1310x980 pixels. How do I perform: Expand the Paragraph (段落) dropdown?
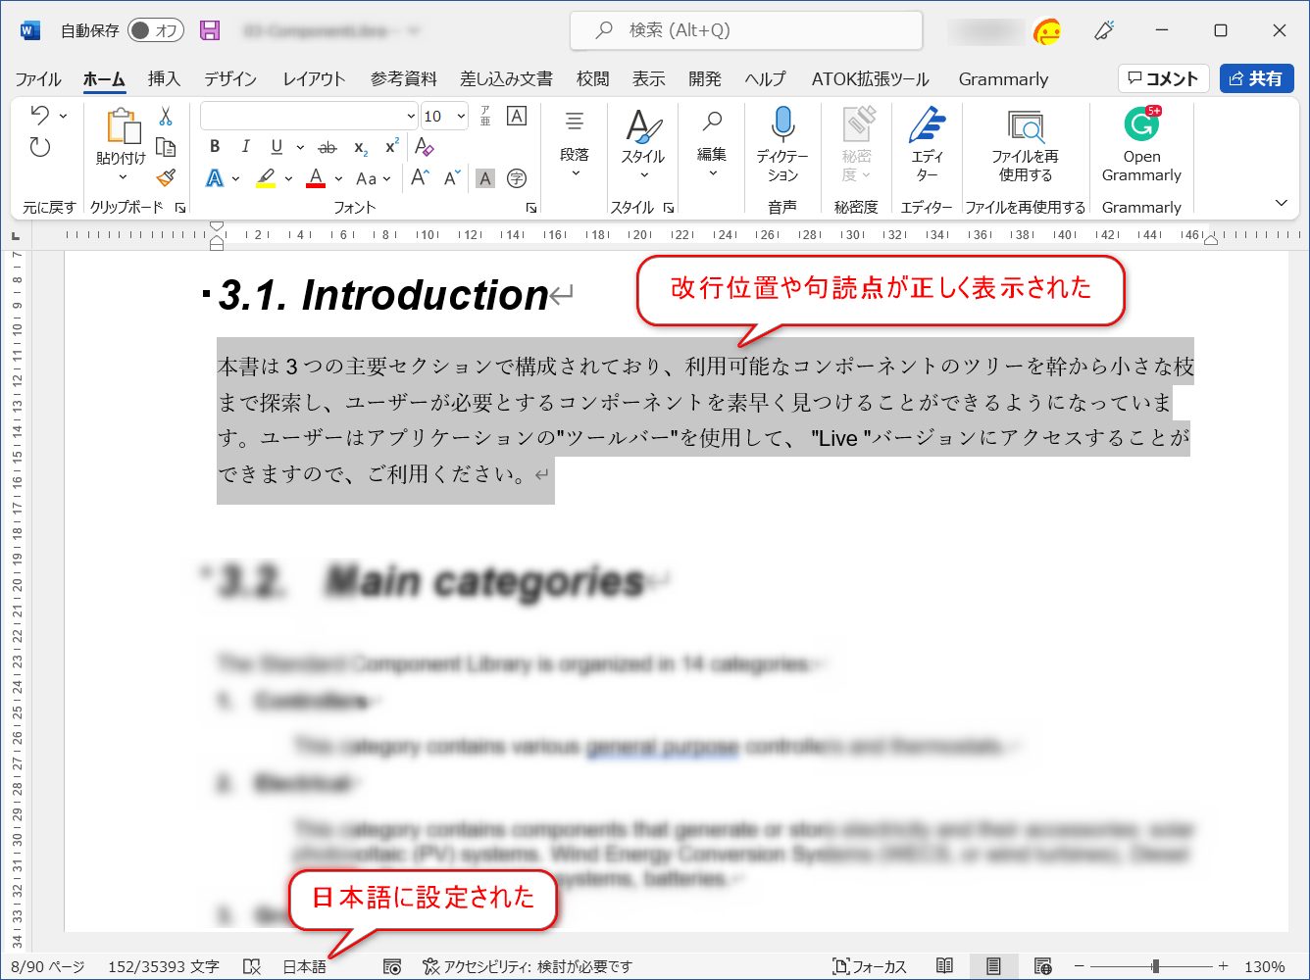[x=575, y=174]
